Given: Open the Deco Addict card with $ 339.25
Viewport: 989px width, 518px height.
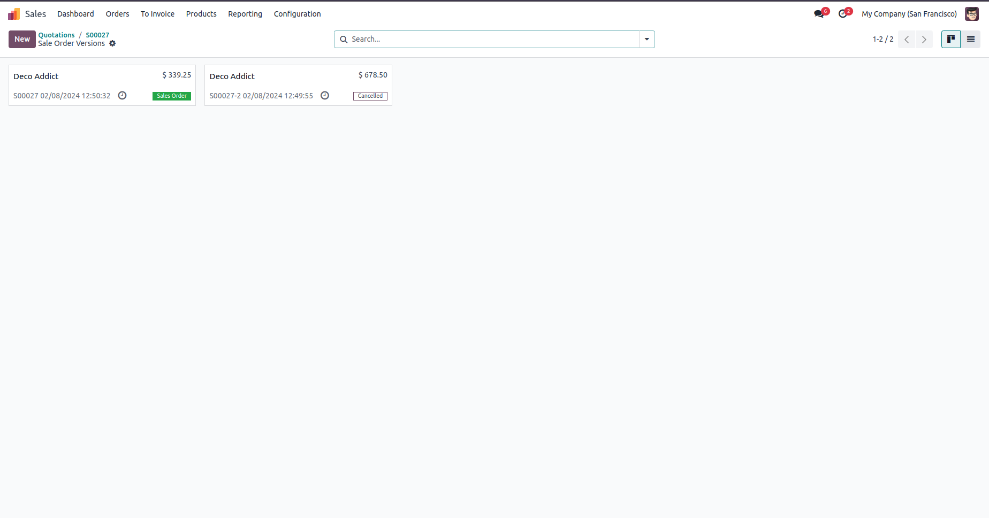Looking at the screenshot, I should (102, 86).
